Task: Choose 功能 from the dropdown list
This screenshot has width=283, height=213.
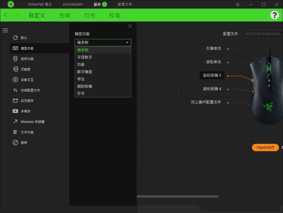Action: pyautogui.click(x=103, y=64)
